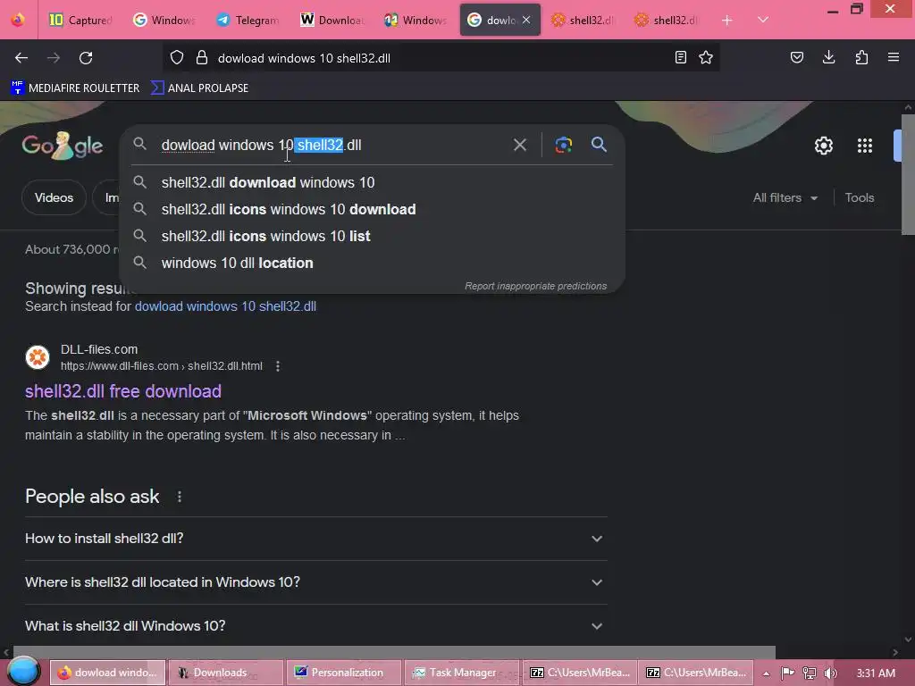Choose suggestion 'shell32.dll download windows 10'
The height and width of the screenshot is (686, 915).
coord(373,182)
